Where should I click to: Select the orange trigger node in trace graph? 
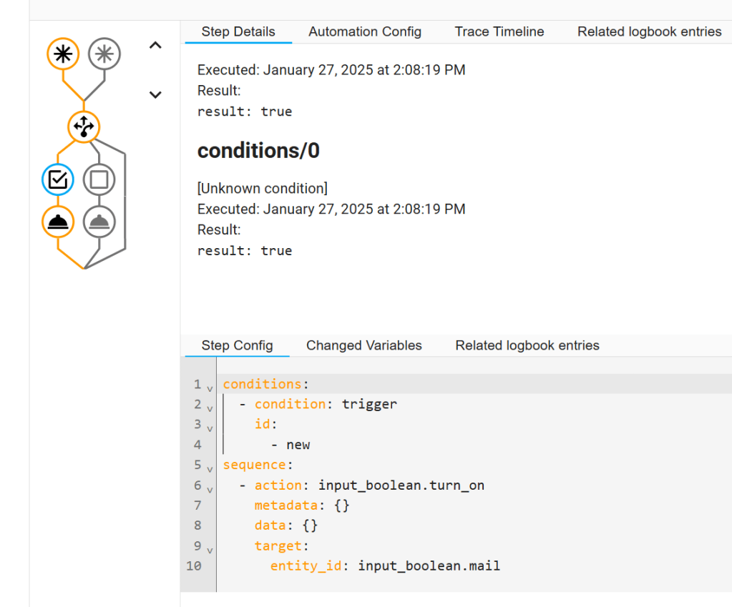click(63, 54)
